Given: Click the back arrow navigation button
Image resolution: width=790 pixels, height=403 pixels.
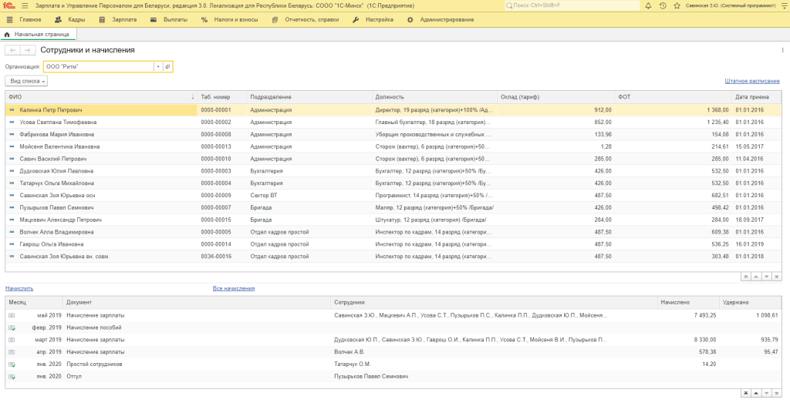Looking at the screenshot, I should (x=13, y=50).
